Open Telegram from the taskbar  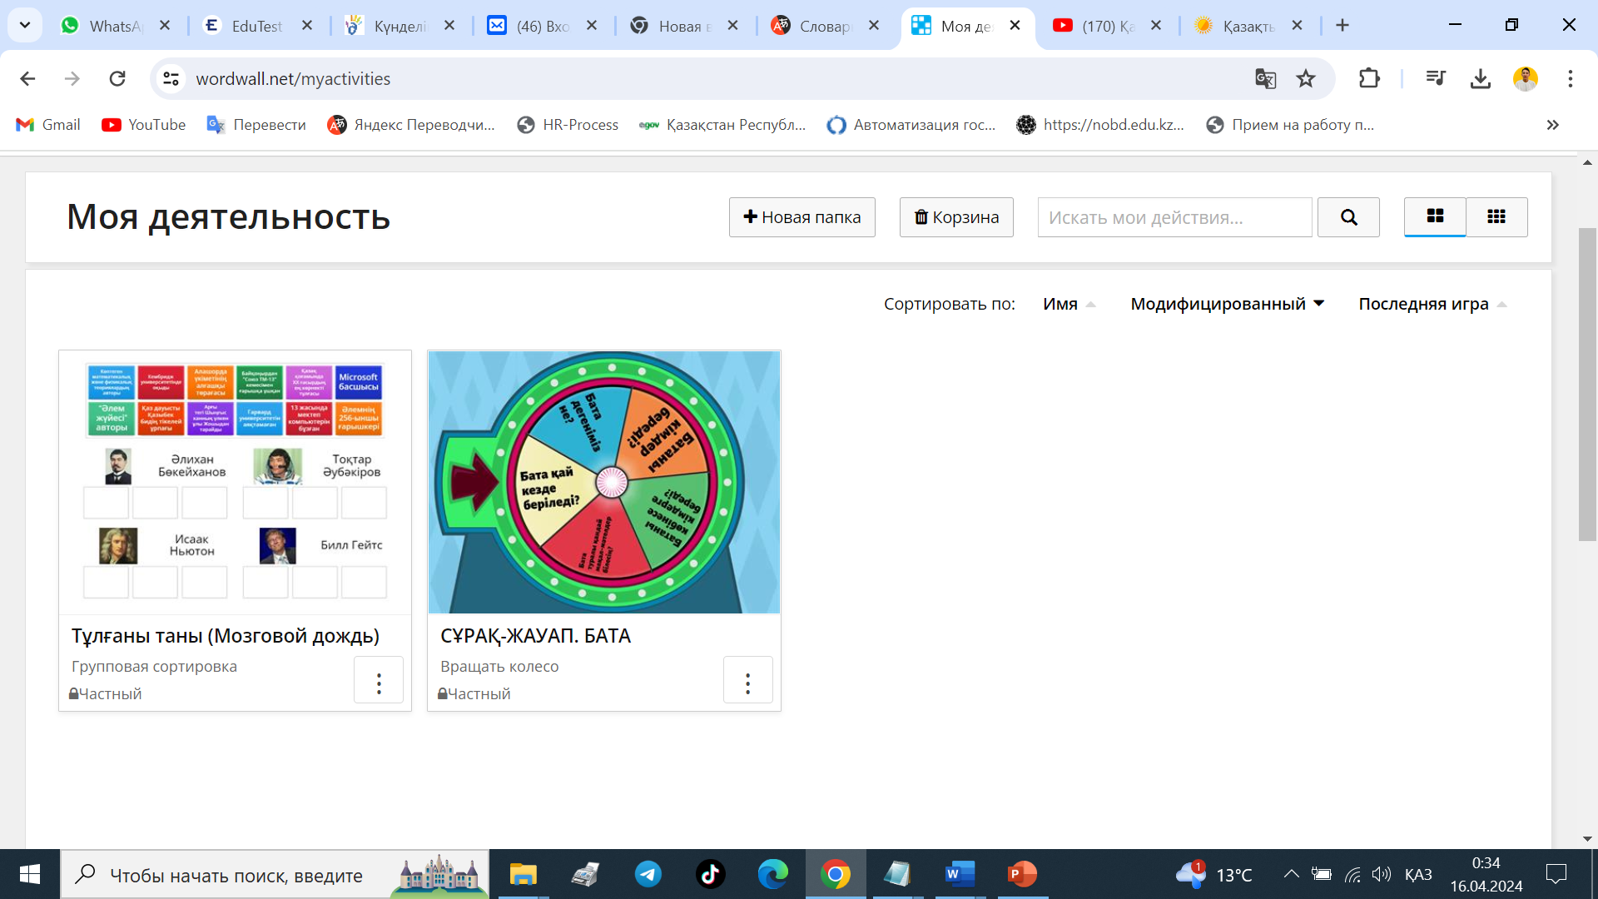click(648, 874)
